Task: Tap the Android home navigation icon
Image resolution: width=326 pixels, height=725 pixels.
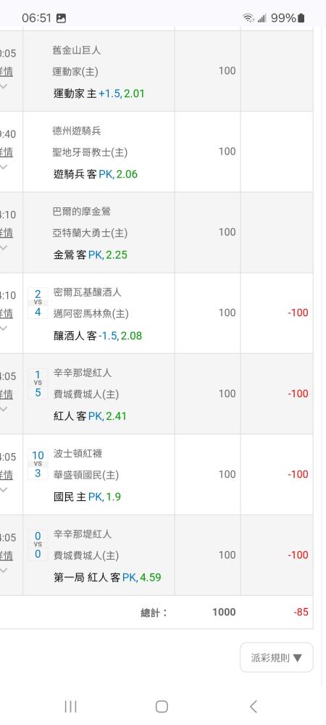Action: click(x=162, y=706)
